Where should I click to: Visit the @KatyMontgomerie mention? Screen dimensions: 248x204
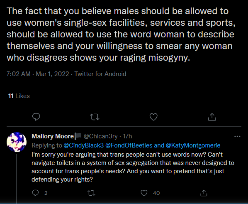[x=193, y=145]
